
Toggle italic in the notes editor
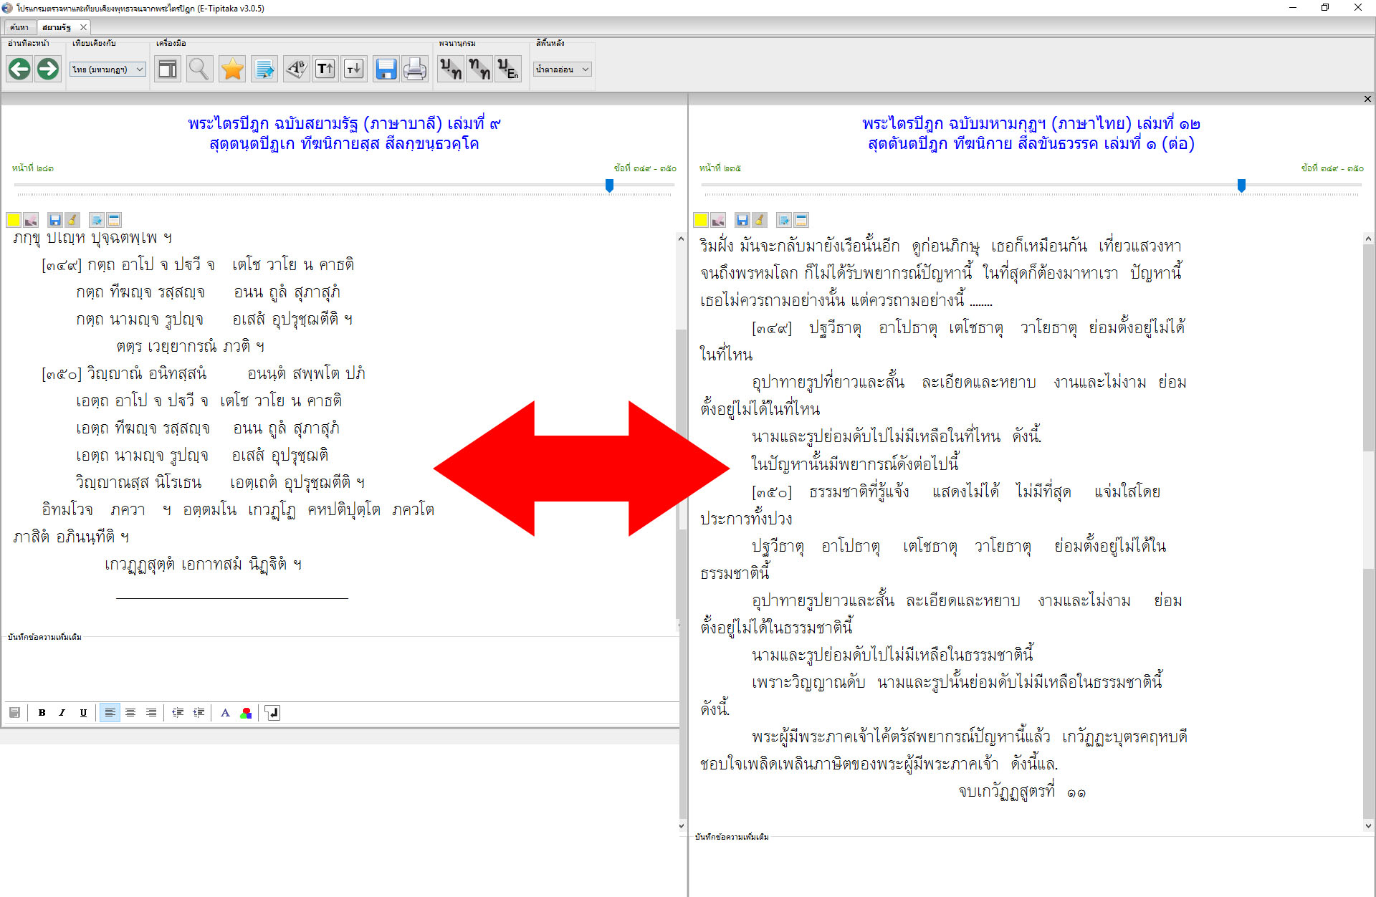(62, 713)
